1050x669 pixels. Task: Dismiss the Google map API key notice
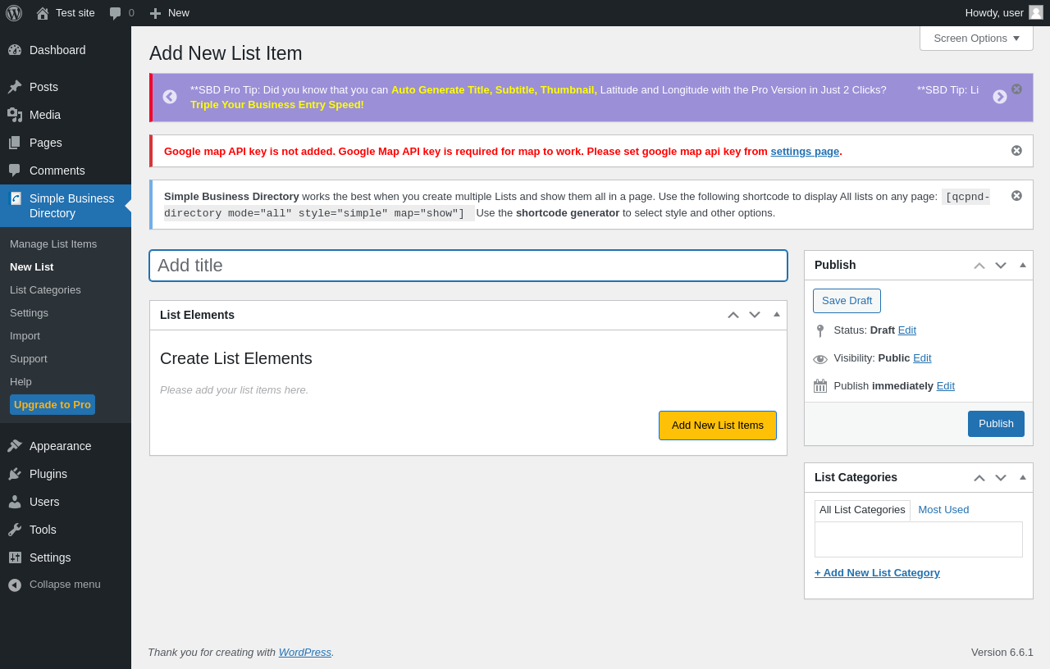(1017, 151)
